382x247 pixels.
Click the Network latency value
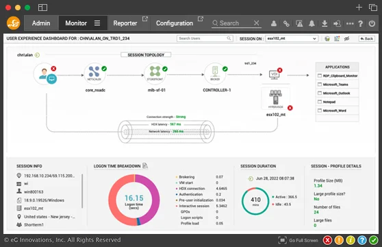click(178, 131)
